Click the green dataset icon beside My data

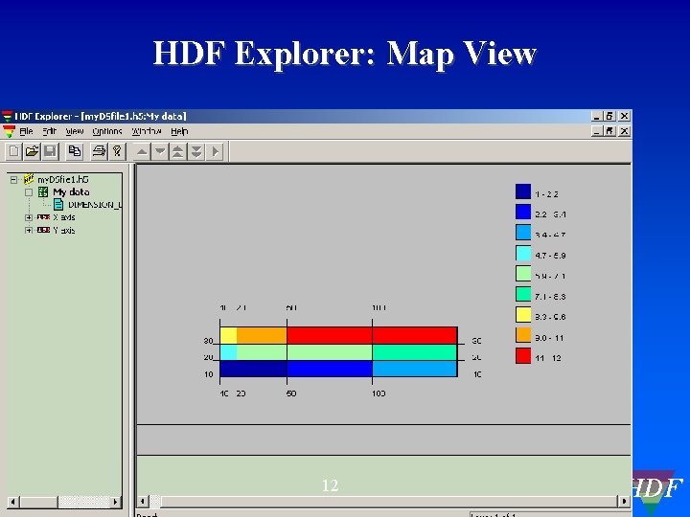[x=43, y=191]
